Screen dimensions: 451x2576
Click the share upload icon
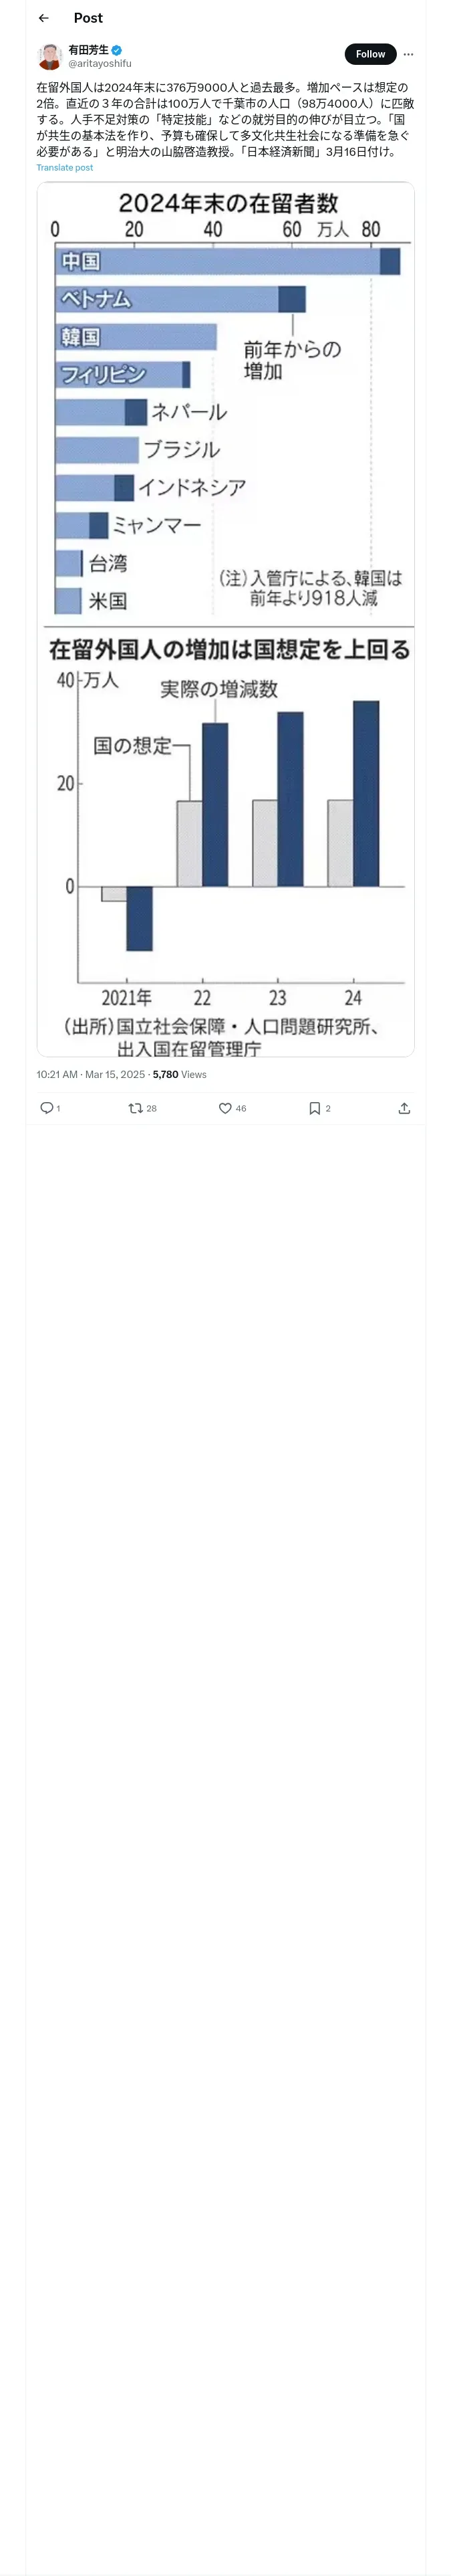click(404, 1108)
